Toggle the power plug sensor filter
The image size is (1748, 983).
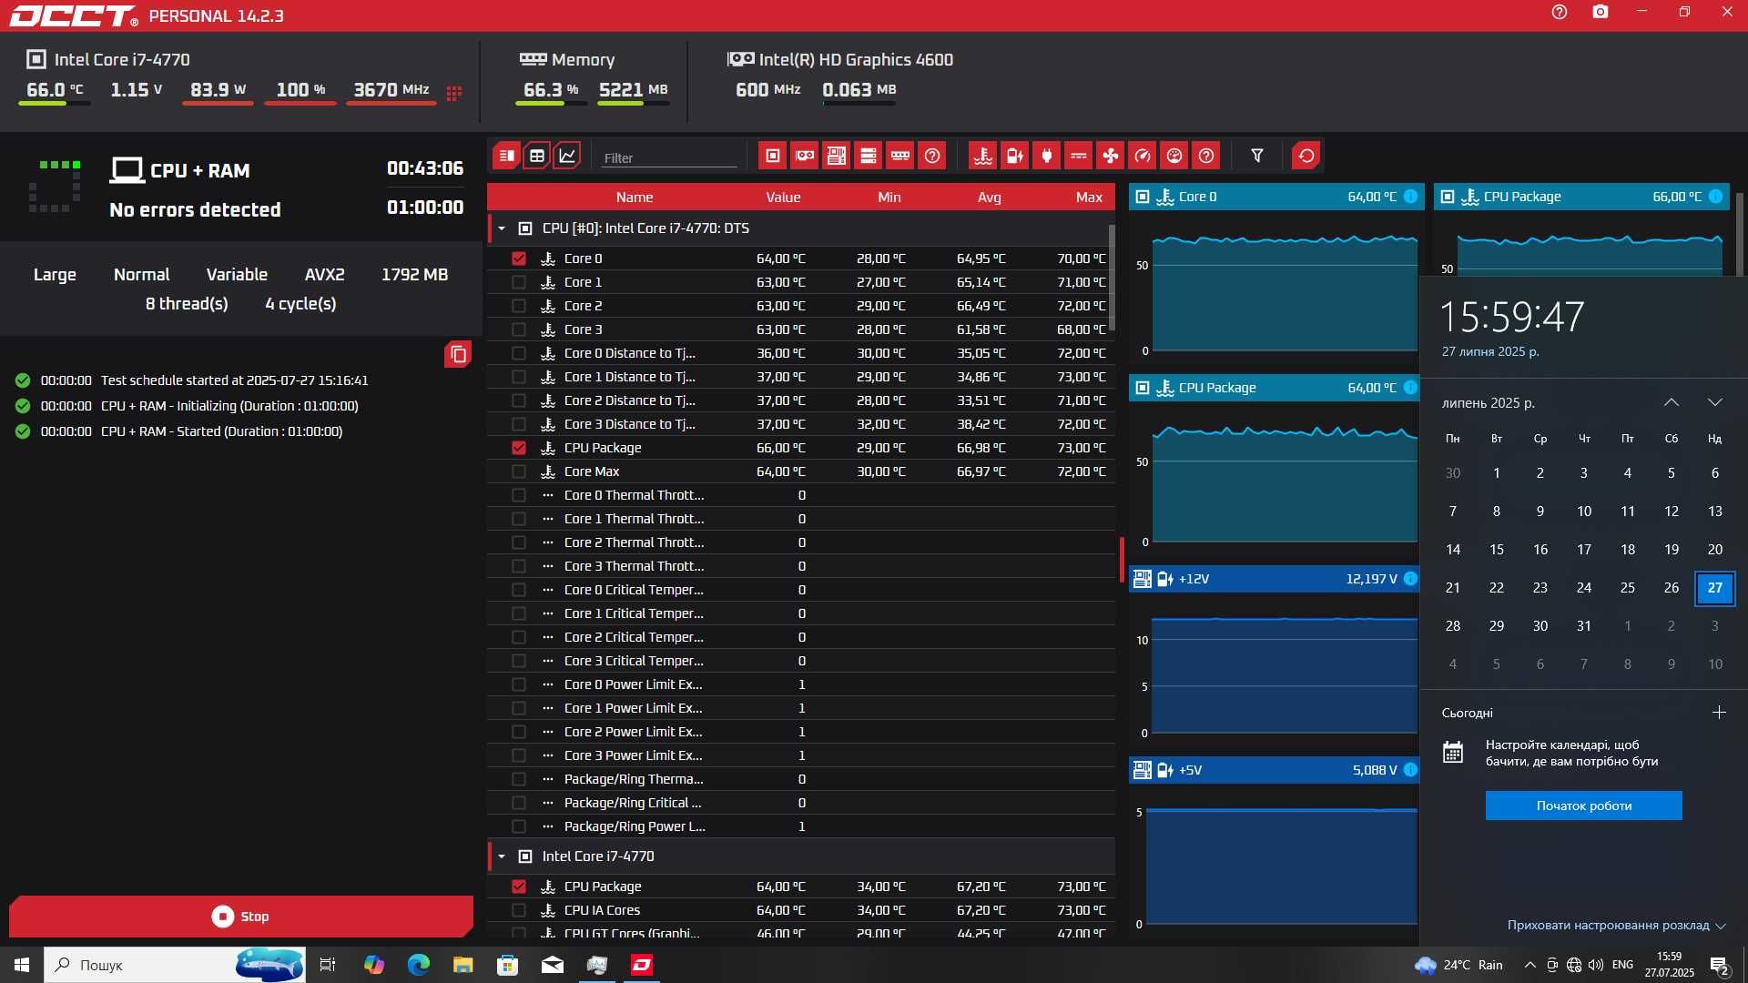coord(1047,156)
